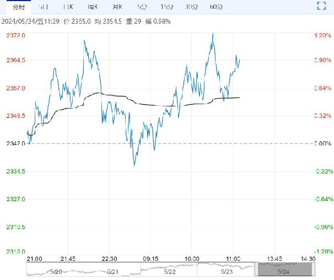The image size is (334, 280).
Task: Select the 5分 five-minute interval tab
Action: 142,7
